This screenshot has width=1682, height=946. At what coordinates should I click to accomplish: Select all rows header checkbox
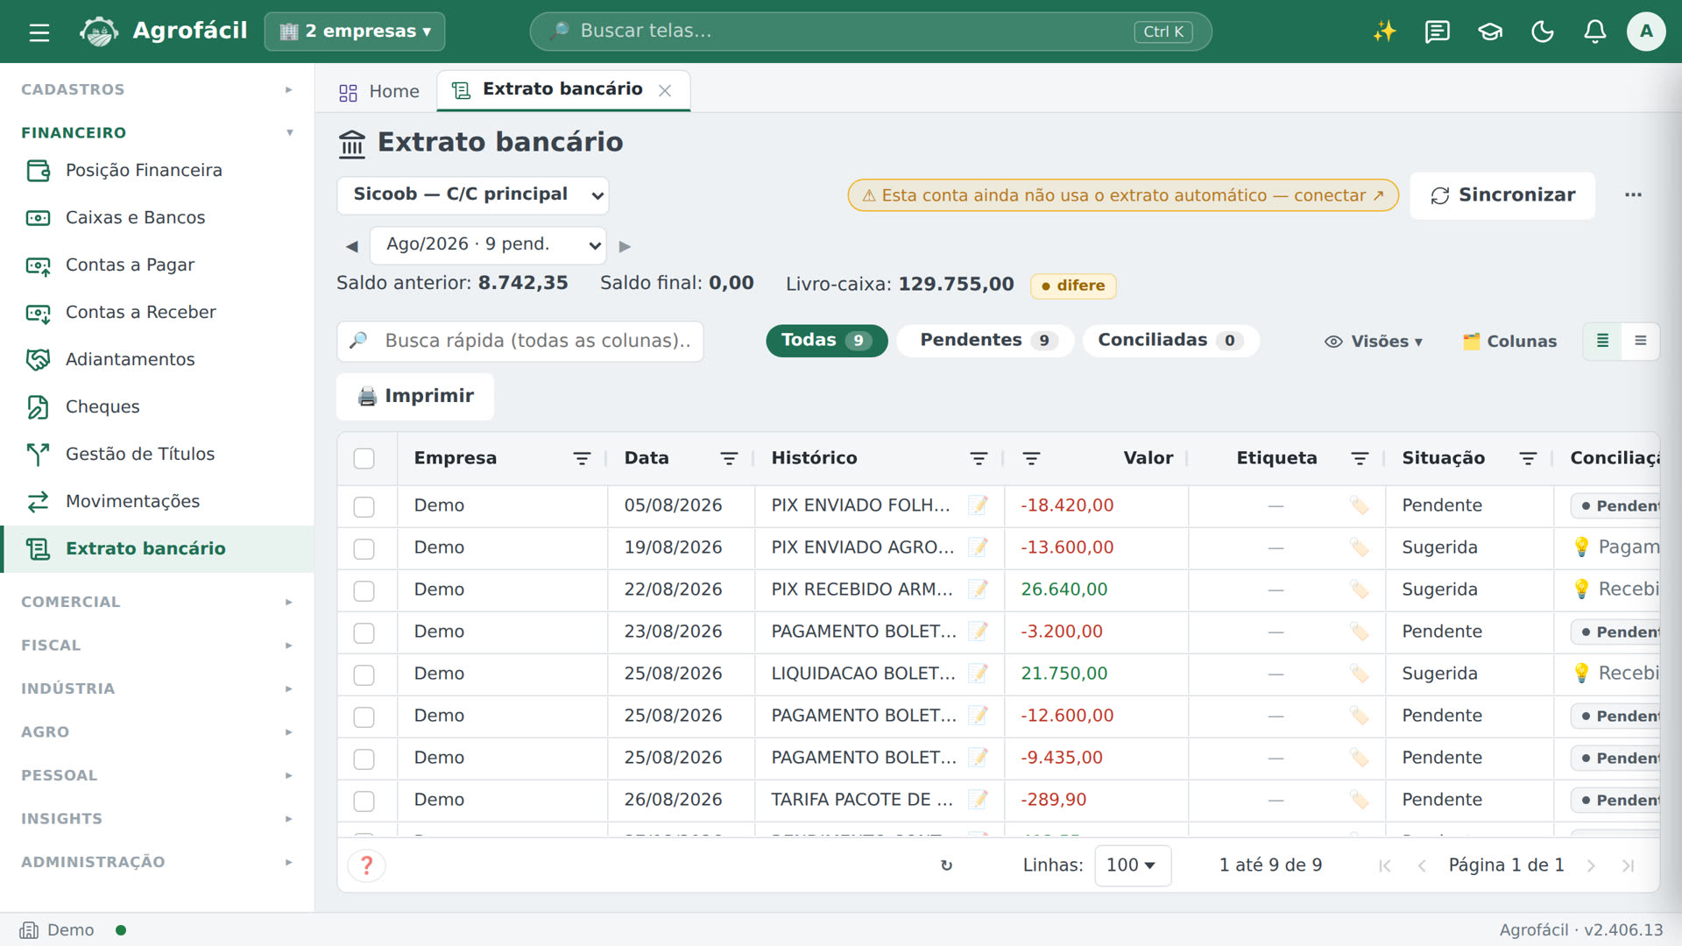point(364,458)
